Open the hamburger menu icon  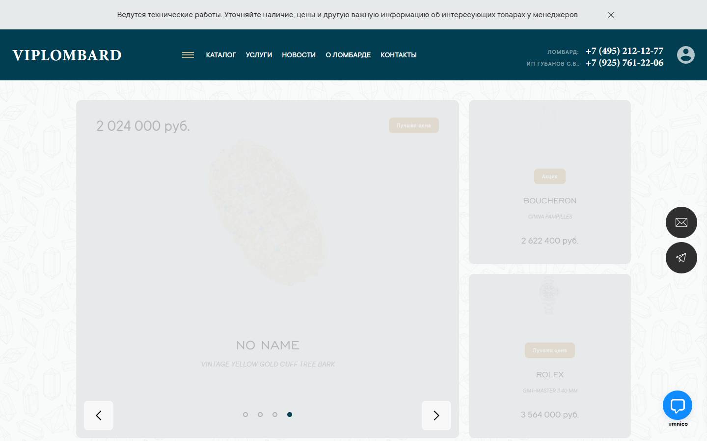click(188, 55)
